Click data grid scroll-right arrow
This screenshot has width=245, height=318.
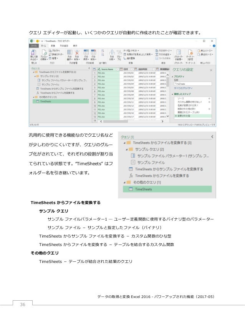tap(162, 121)
